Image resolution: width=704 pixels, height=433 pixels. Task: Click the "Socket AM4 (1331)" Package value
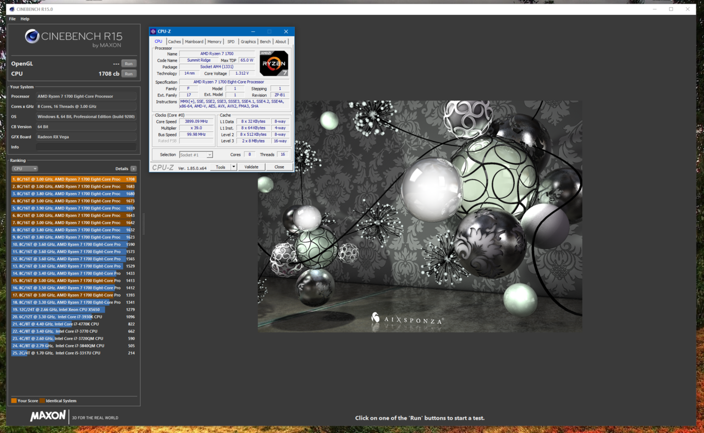(217, 67)
